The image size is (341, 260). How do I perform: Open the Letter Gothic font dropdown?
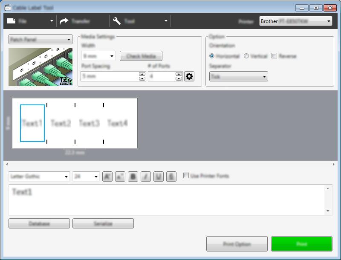pos(39,176)
